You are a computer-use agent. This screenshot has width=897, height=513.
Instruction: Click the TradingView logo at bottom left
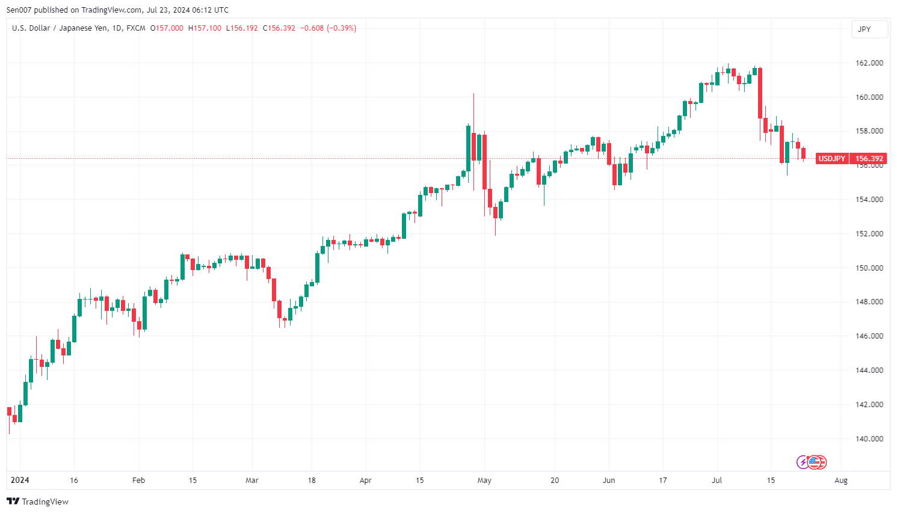(38, 502)
